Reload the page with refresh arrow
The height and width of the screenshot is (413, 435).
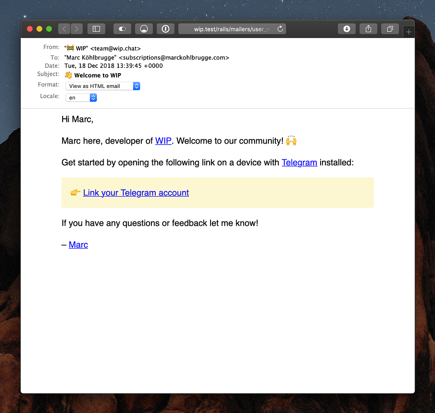pos(280,29)
